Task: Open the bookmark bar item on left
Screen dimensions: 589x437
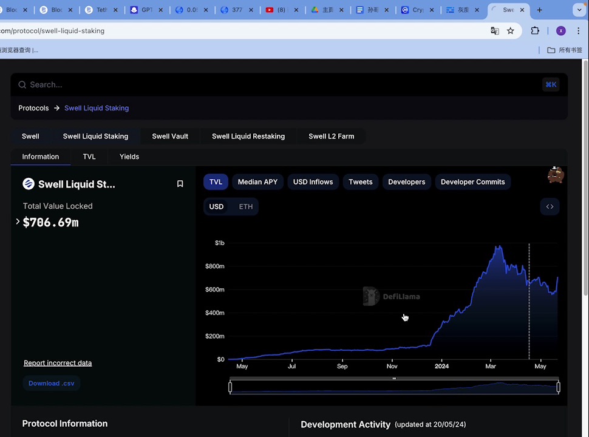Action: [x=19, y=50]
